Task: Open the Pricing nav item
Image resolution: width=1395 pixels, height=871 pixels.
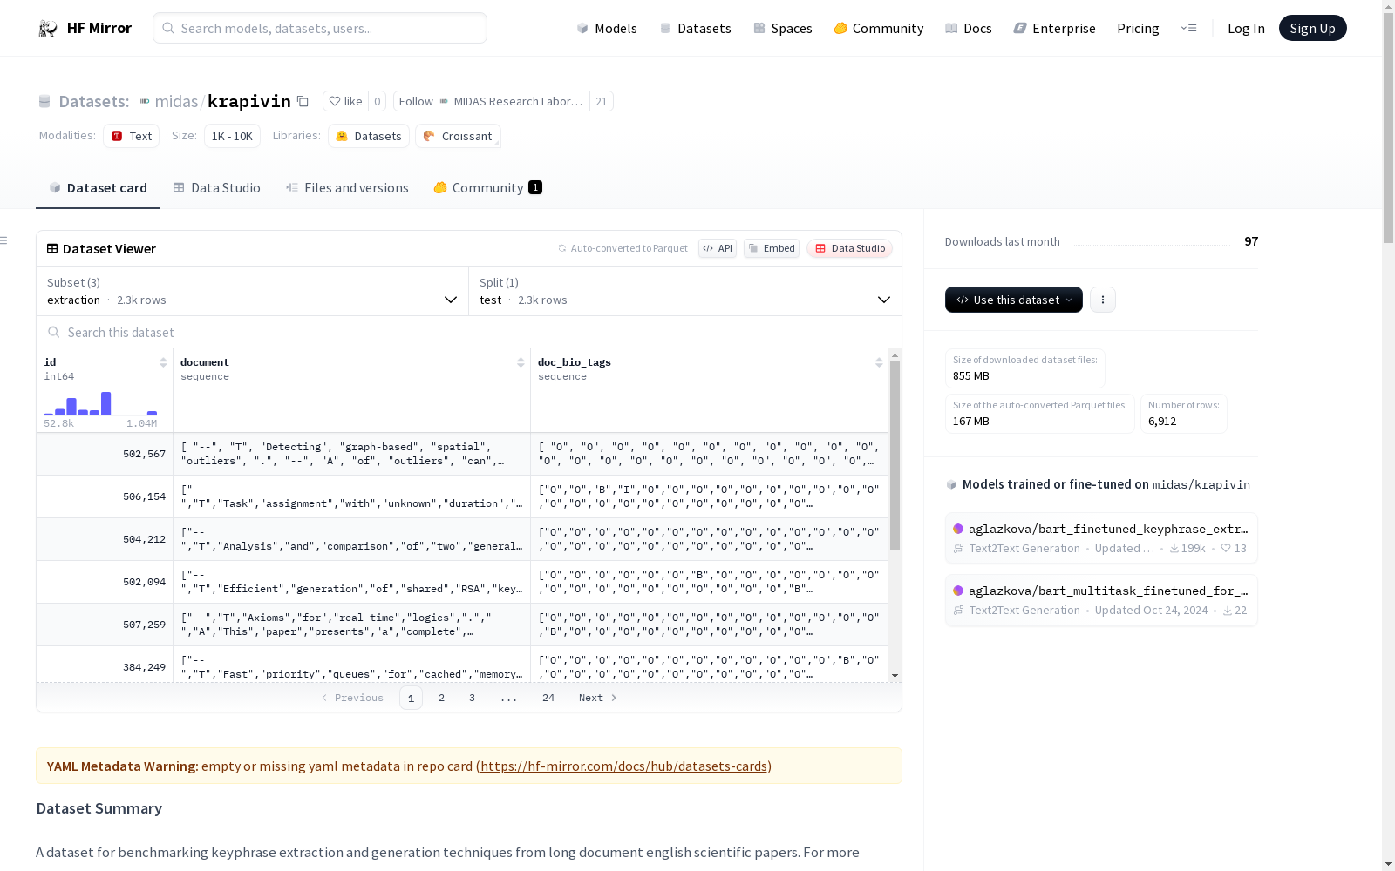Action: tap(1138, 28)
